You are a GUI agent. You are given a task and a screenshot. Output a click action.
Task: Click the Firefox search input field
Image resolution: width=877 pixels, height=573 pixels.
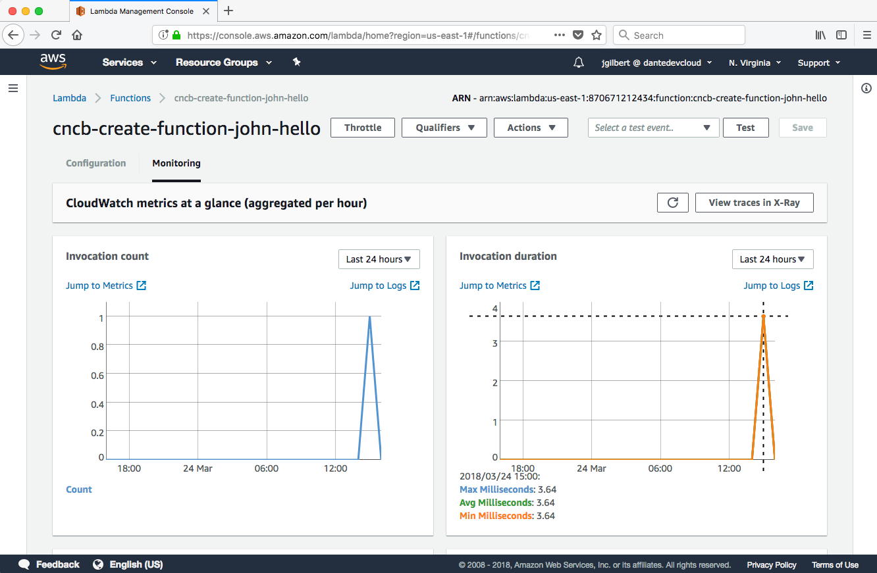pos(685,36)
